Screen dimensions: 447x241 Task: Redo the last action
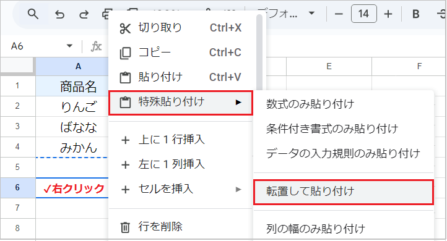coord(84,14)
